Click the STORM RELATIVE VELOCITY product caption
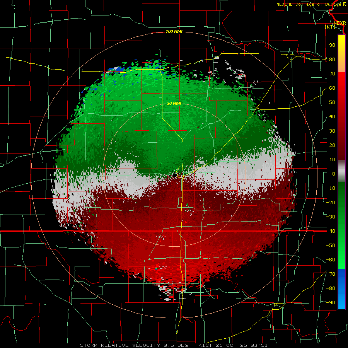Screen dimensions: 348x348 [x=174, y=345]
